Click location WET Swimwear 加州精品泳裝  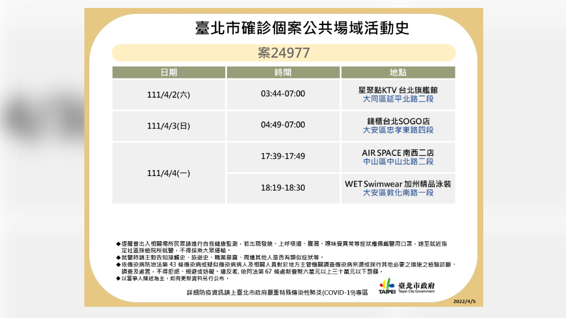coord(398,184)
